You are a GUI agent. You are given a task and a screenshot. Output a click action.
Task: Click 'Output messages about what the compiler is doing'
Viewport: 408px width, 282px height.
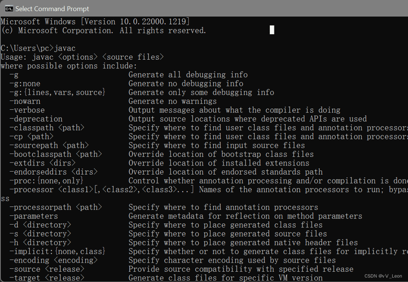[235, 110]
